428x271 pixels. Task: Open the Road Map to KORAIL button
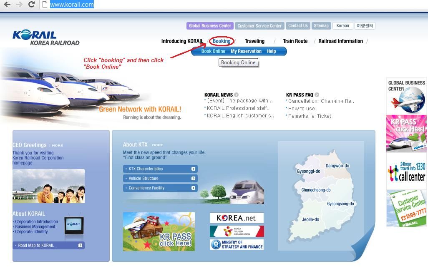48,245
